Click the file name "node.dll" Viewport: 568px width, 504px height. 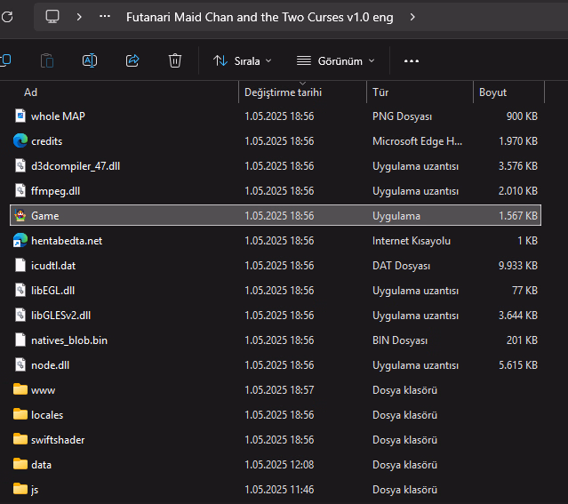click(x=50, y=365)
